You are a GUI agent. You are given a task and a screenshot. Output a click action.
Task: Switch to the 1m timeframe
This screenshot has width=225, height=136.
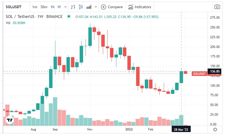[x=35, y=7]
